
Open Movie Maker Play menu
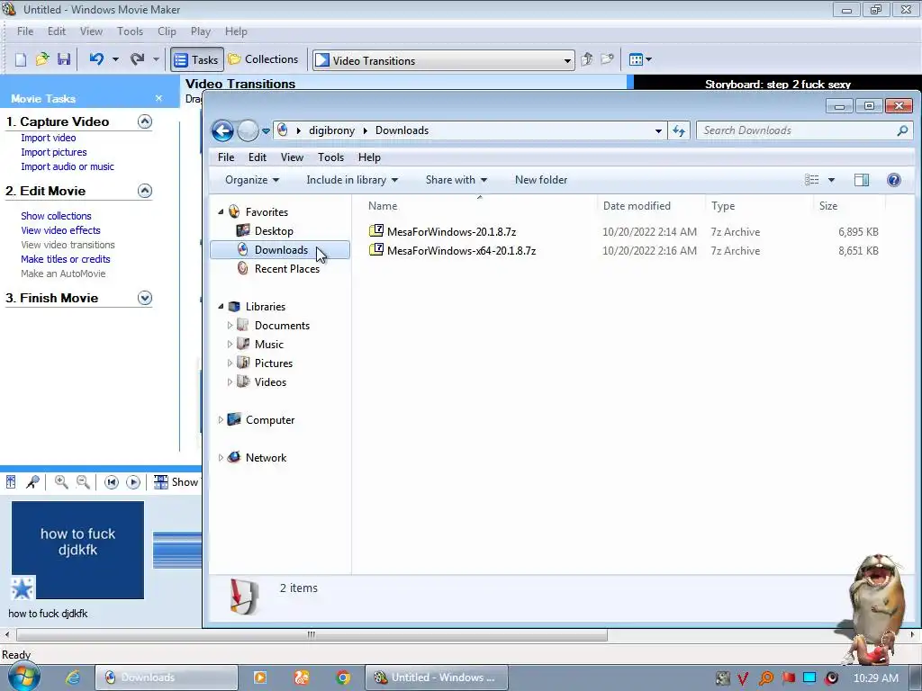[x=201, y=31]
